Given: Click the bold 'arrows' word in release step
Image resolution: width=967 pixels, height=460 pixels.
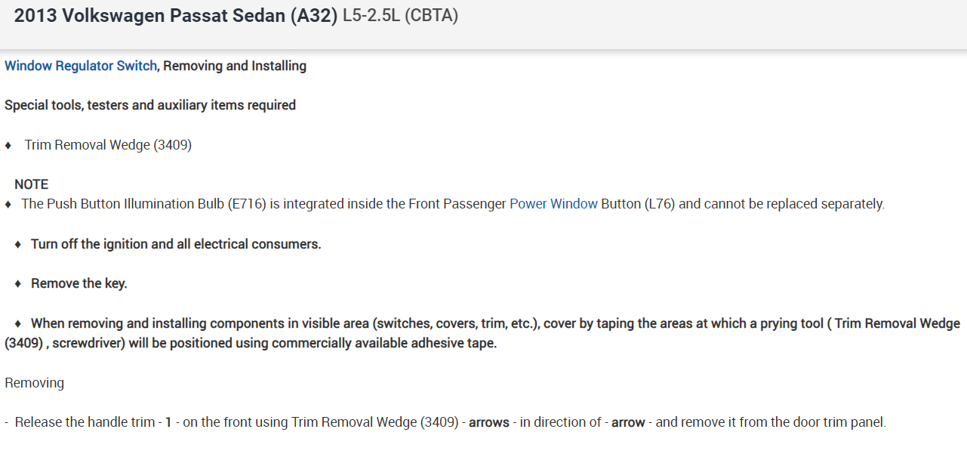Looking at the screenshot, I should point(489,422).
